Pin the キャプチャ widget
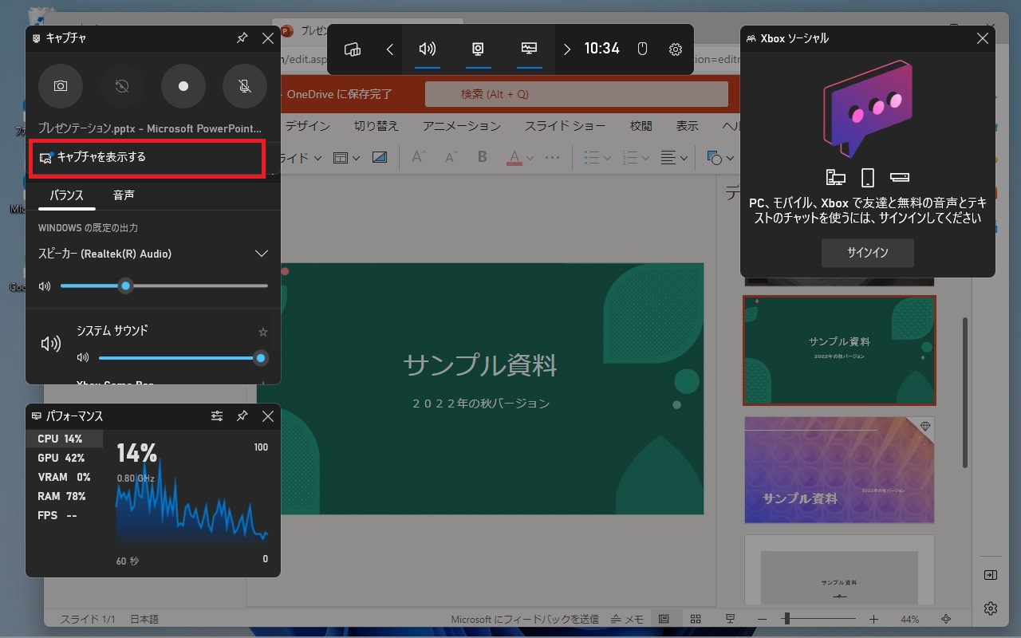The height and width of the screenshot is (638, 1021). pyautogui.click(x=242, y=38)
